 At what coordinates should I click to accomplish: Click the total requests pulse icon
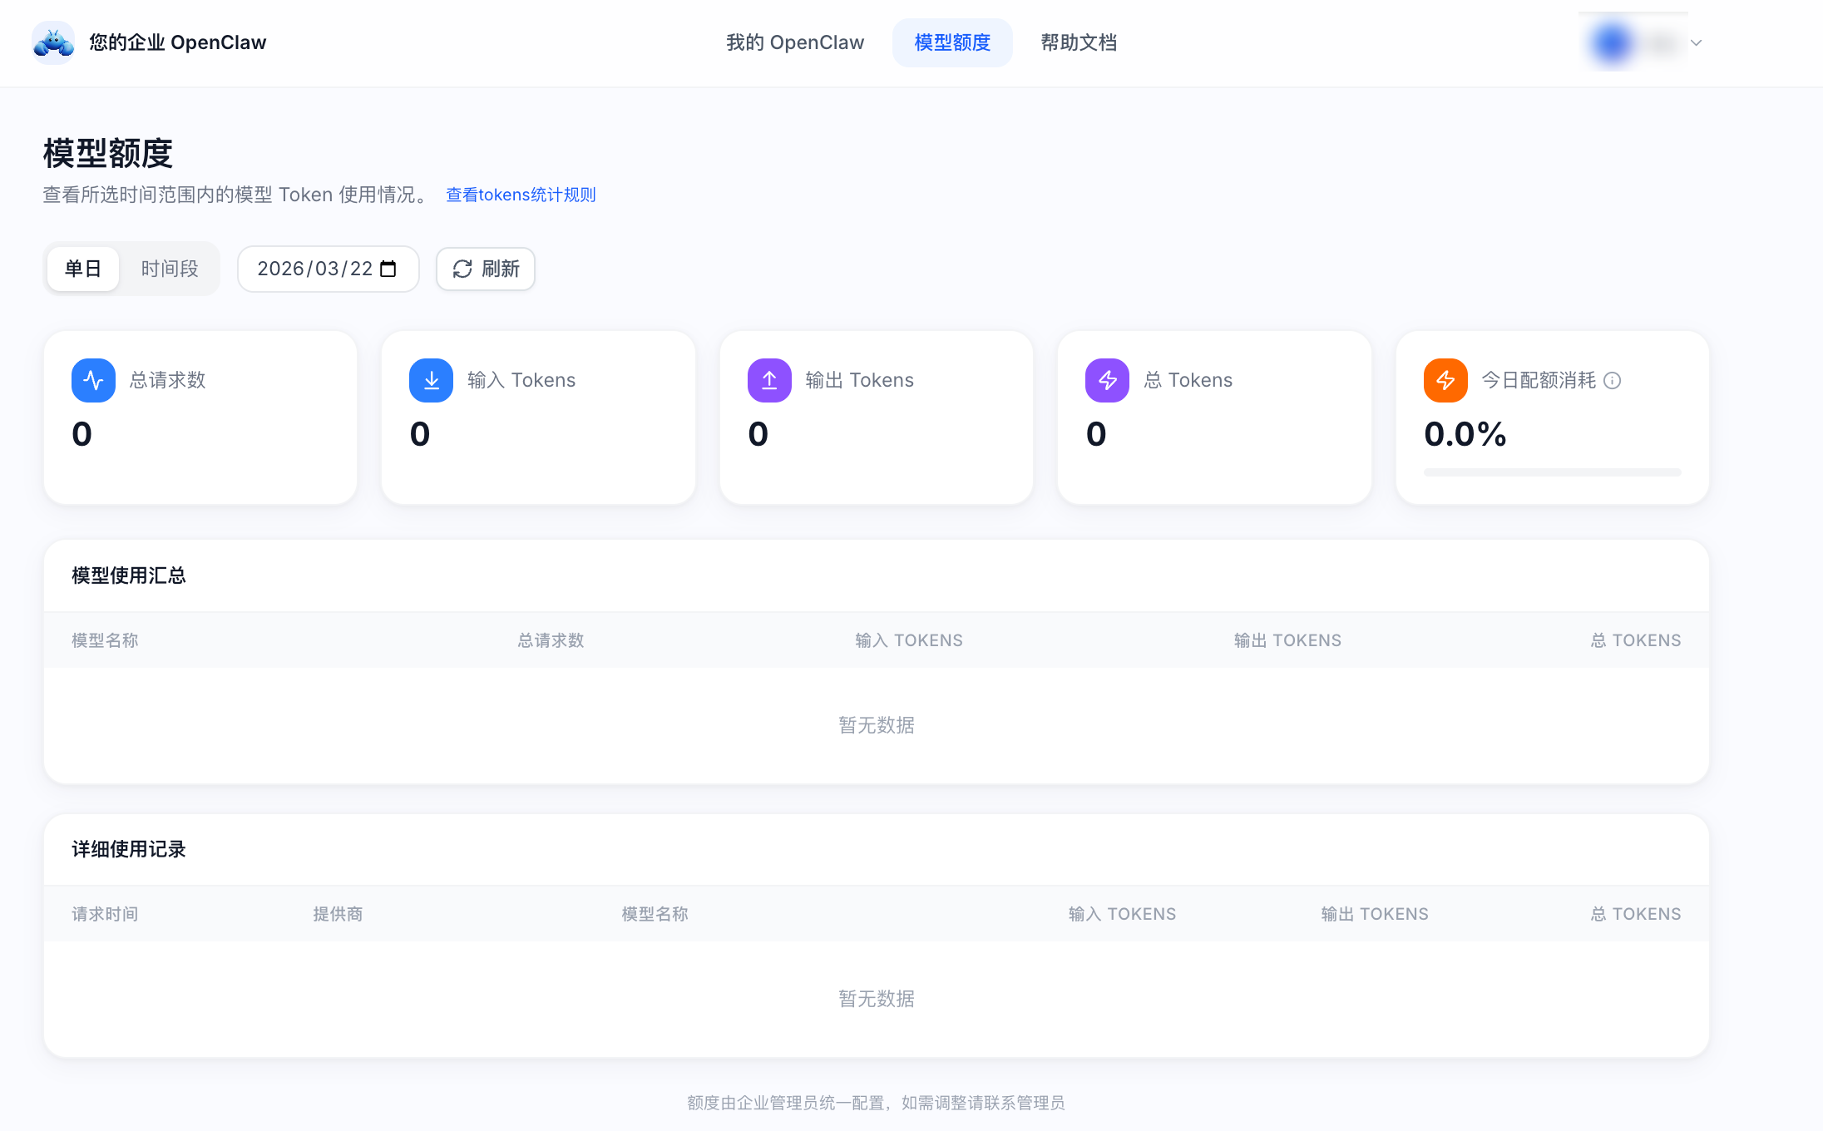(x=93, y=380)
